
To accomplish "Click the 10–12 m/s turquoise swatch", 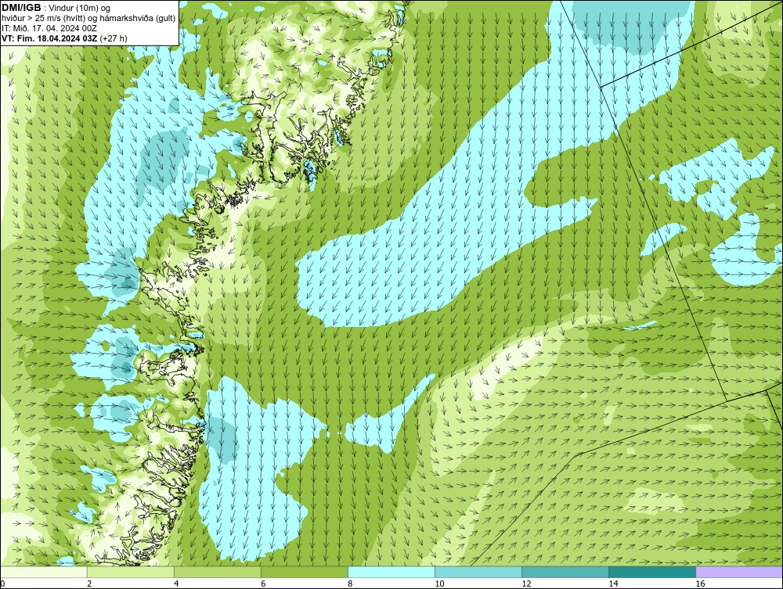I will point(478,572).
